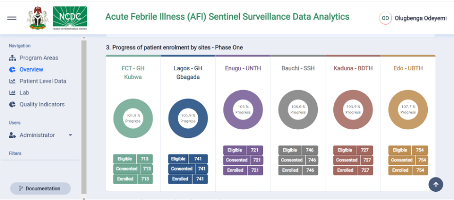454x200 pixels.
Task: Open the hamburger menu icon
Action: click(x=12, y=18)
